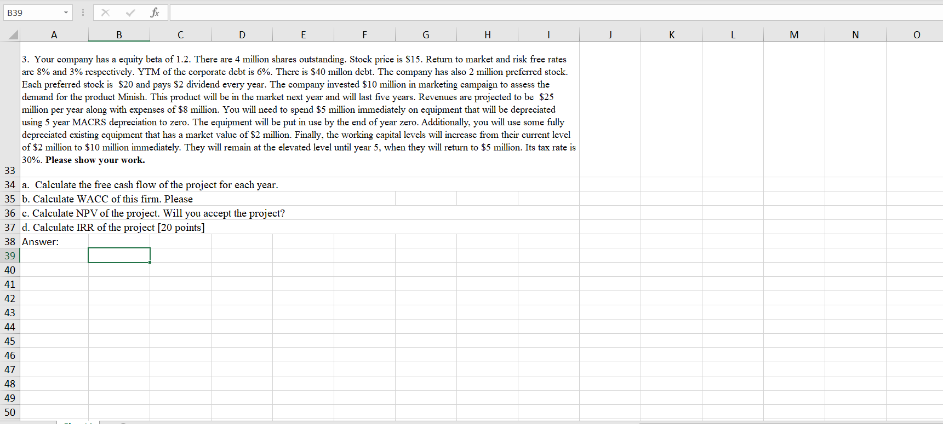
Task: Select row 41 header
Action: (x=10, y=284)
